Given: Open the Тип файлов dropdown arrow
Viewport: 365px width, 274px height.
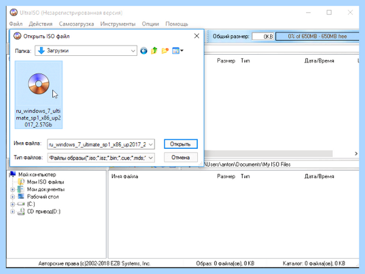Looking at the screenshot, I should pyautogui.click(x=151, y=158).
